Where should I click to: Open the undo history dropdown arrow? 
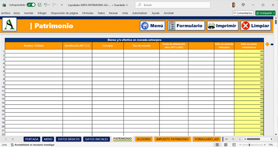49,5
